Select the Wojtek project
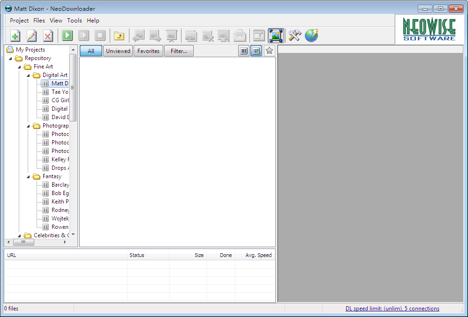Viewport: 468px width, 317px height. click(x=60, y=218)
